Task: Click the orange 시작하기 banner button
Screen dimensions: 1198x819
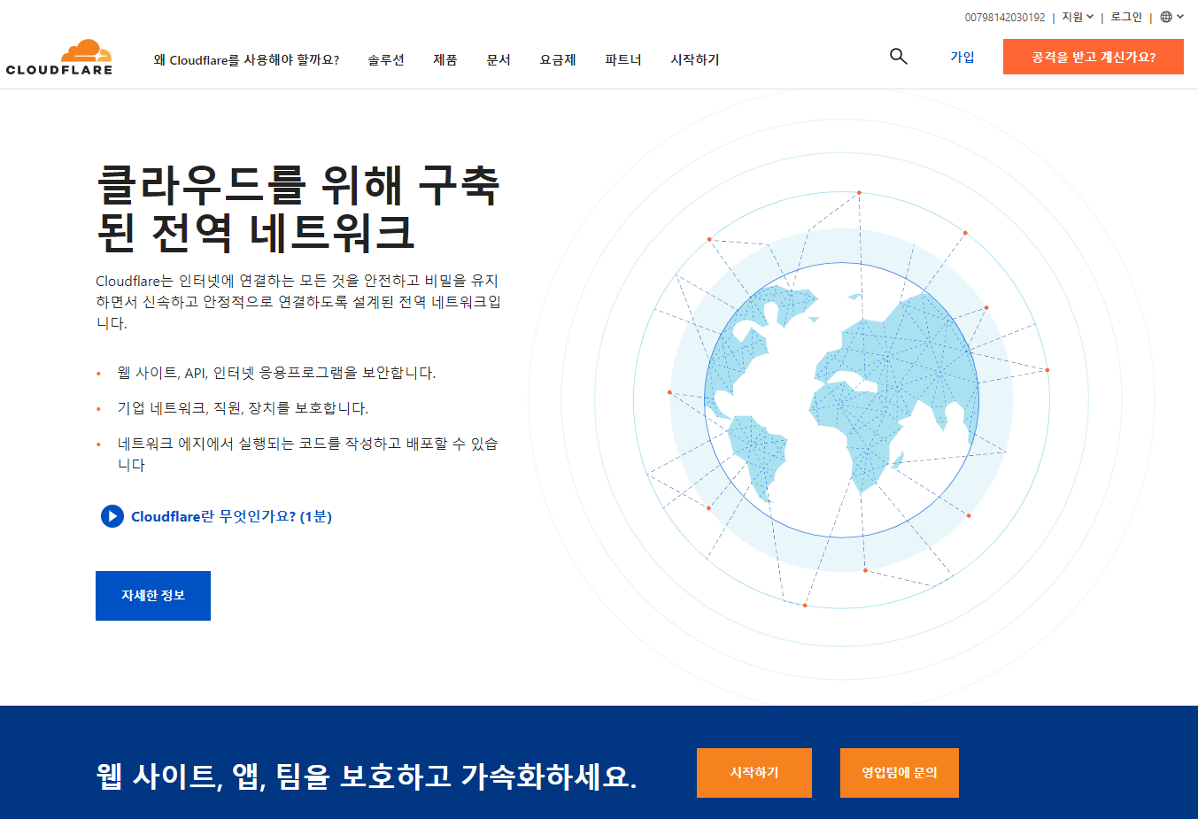Action: [754, 773]
